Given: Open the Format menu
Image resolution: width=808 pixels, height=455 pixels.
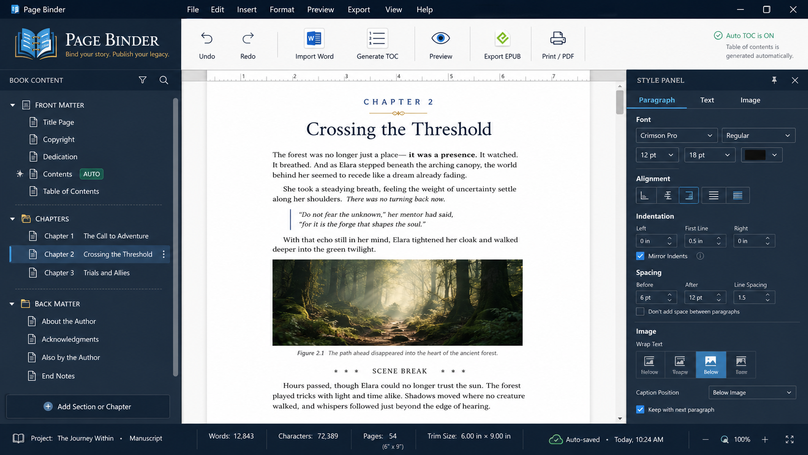Looking at the screenshot, I should pyautogui.click(x=282, y=9).
